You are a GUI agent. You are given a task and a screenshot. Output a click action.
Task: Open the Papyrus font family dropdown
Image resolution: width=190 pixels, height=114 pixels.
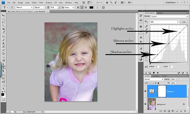click(x=24, y=8)
